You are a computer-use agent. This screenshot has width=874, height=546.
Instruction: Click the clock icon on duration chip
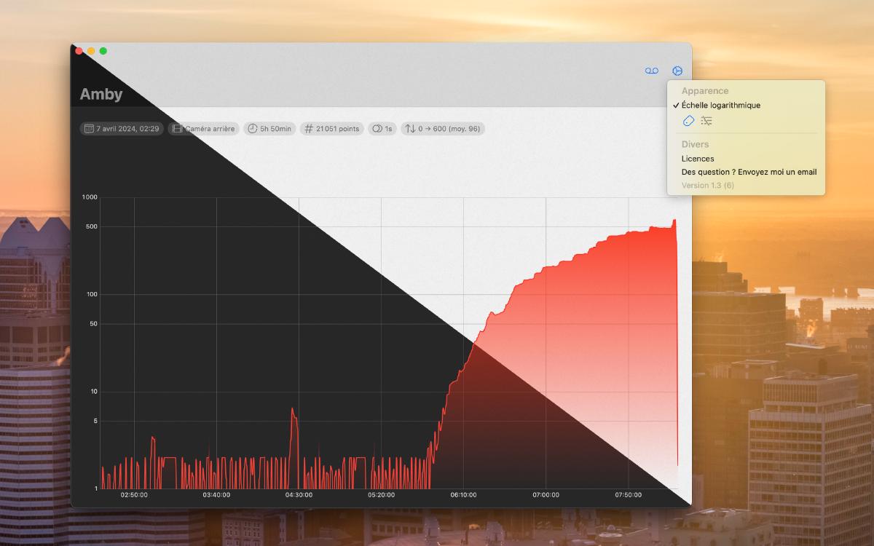[253, 129]
